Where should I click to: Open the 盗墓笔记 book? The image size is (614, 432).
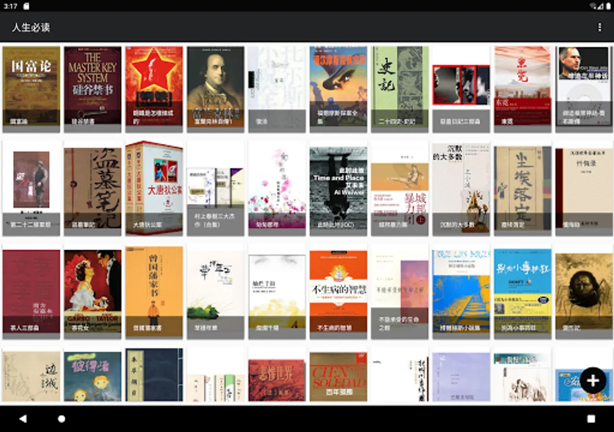click(x=93, y=188)
